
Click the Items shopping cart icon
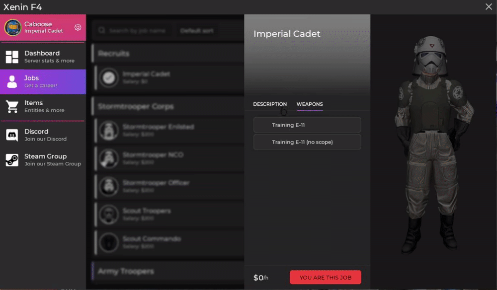click(x=12, y=107)
